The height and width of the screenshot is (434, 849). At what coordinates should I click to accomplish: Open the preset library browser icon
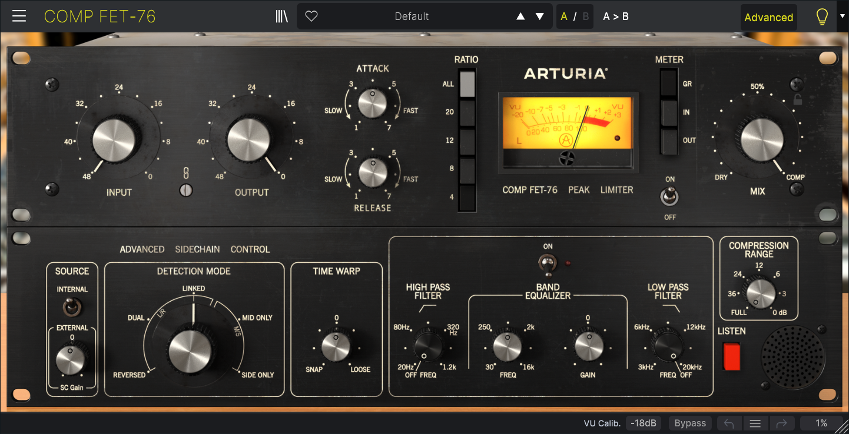pyautogui.click(x=281, y=16)
